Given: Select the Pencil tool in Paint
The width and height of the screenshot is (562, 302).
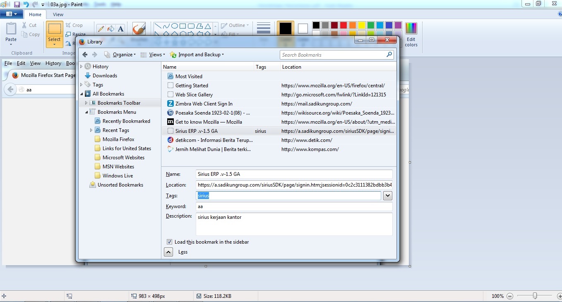Looking at the screenshot, I should 101,29.
